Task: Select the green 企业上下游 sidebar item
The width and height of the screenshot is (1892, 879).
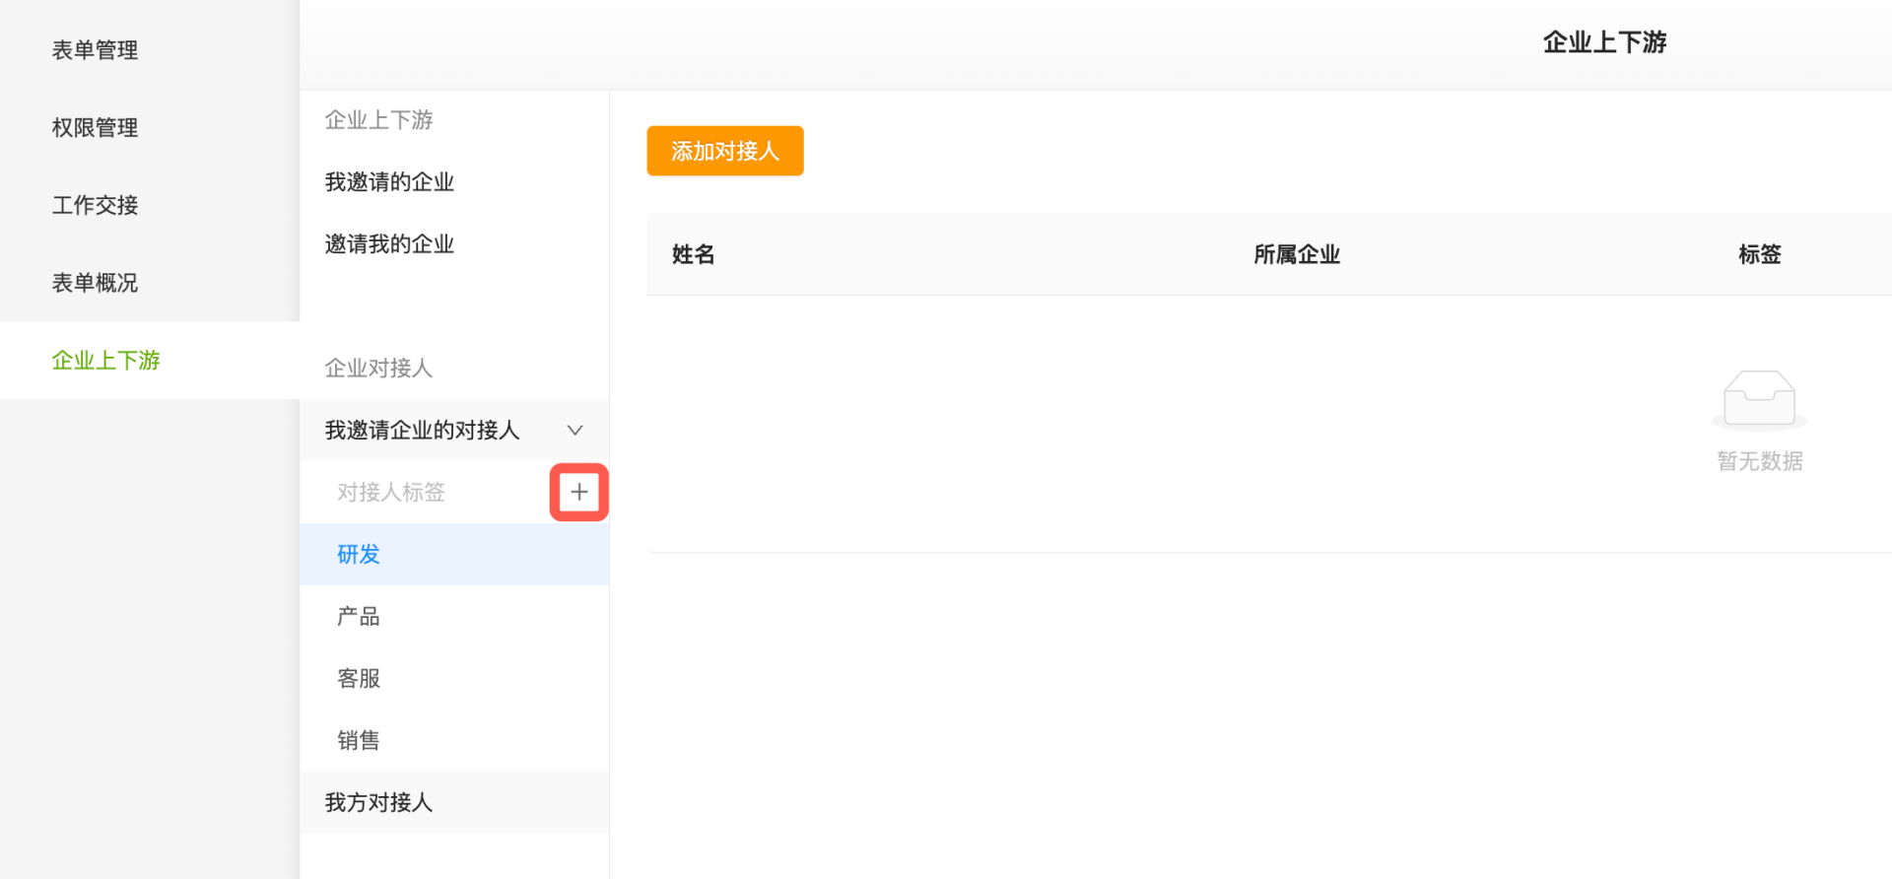Action: pyautogui.click(x=105, y=361)
